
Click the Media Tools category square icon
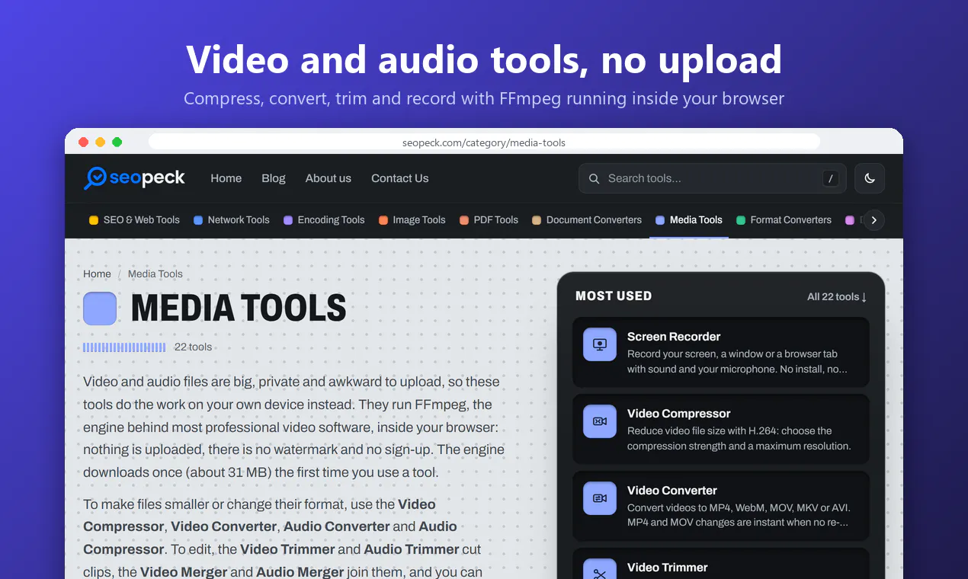[100, 309]
